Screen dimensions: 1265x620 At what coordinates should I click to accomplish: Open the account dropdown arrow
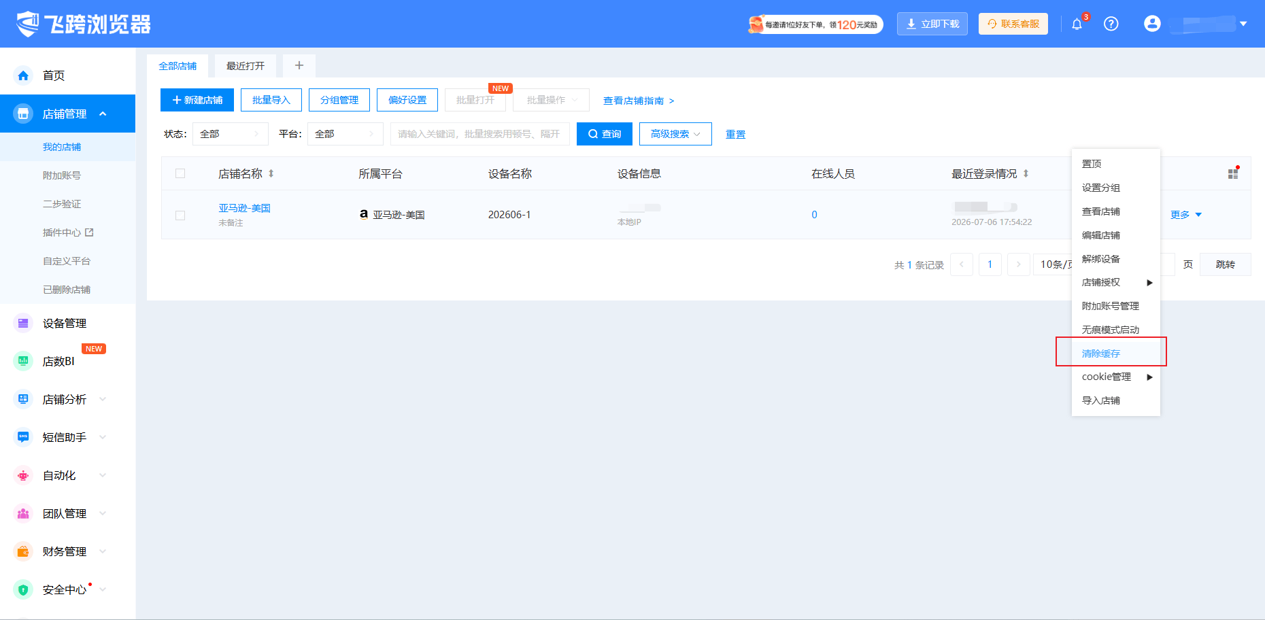pos(1243,24)
